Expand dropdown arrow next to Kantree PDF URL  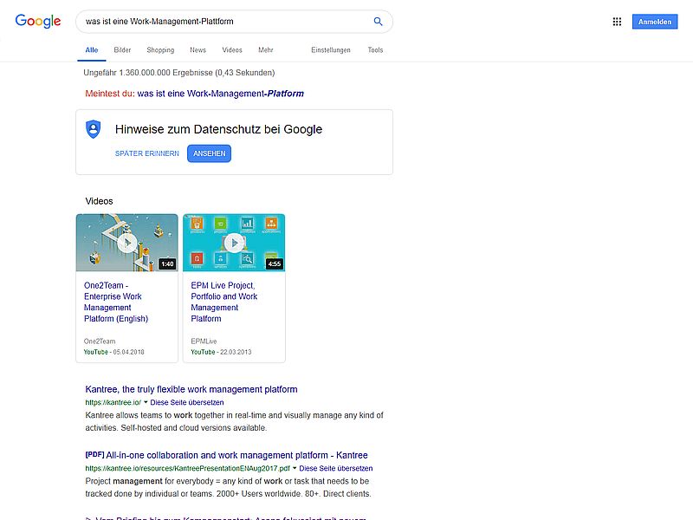pyautogui.click(x=295, y=468)
